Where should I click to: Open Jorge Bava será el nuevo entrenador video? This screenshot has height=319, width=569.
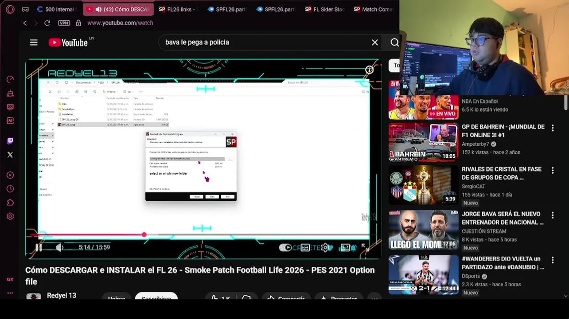point(503,218)
